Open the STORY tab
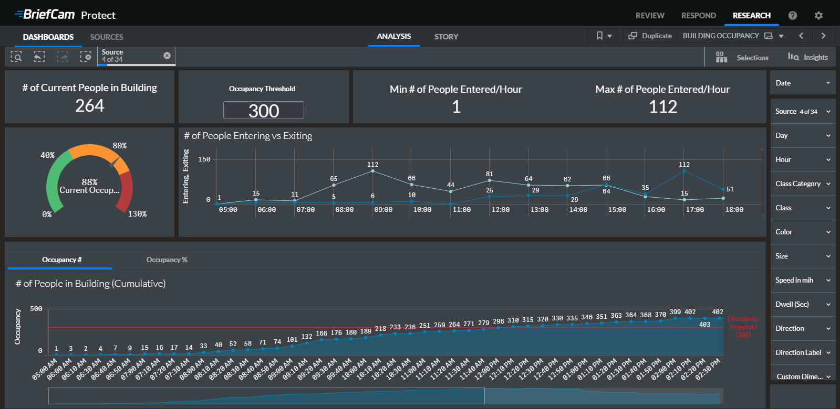840x409 pixels. pyautogui.click(x=446, y=37)
